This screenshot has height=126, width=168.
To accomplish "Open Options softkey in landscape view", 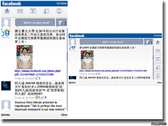I will click(x=72, y=82).
